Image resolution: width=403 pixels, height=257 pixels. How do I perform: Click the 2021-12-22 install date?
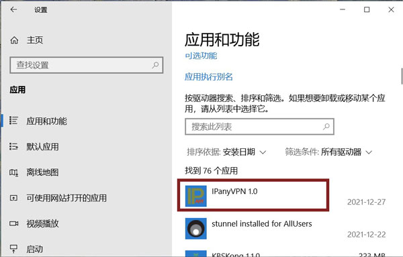(366, 234)
